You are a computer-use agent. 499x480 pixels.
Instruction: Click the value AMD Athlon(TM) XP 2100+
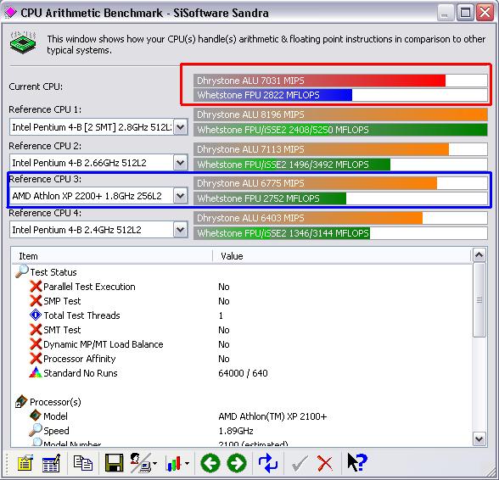click(272, 416)
